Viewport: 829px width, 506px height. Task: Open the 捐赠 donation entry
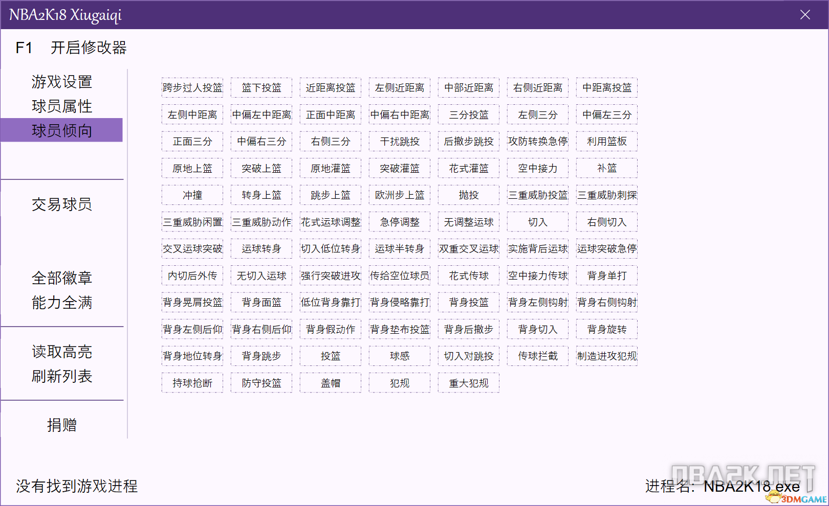coord(62,425)
